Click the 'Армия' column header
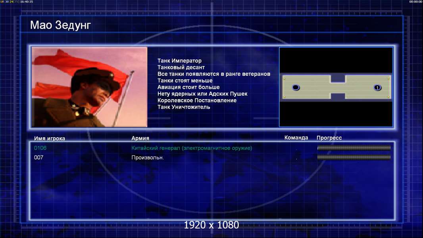This screenshot has height=238, width=423. [140, 138]
